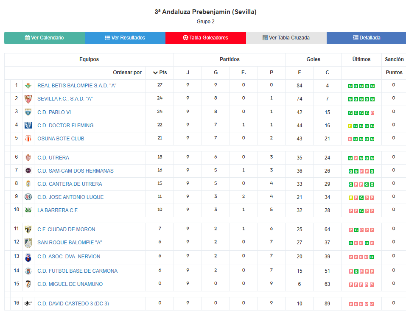
Task: Open C.D. JOSE ANTONIO LUQUE link
Action: click(x=70, y=197)
